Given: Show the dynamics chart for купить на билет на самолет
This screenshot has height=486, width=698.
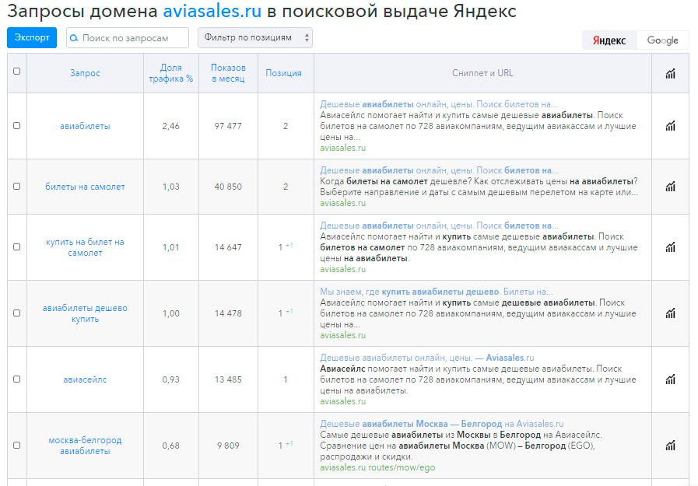Looking at the screenshot, I should (x=671, y=246).
